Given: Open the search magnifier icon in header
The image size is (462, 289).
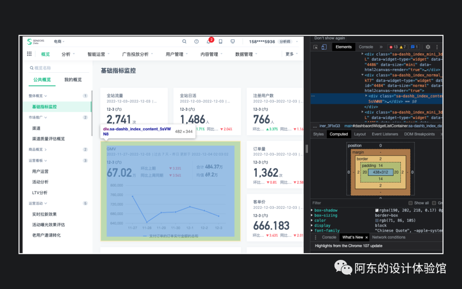Looking at the screenshot, I should click(184, 41).
